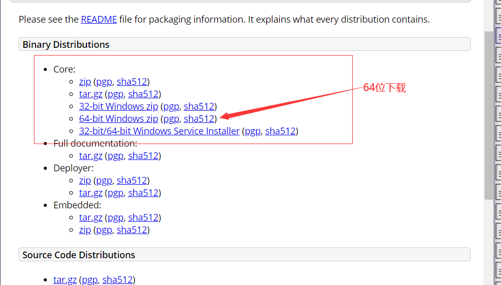
Task: Open sha512 for 64-bit Windows zip
Action: click(199, 119)
